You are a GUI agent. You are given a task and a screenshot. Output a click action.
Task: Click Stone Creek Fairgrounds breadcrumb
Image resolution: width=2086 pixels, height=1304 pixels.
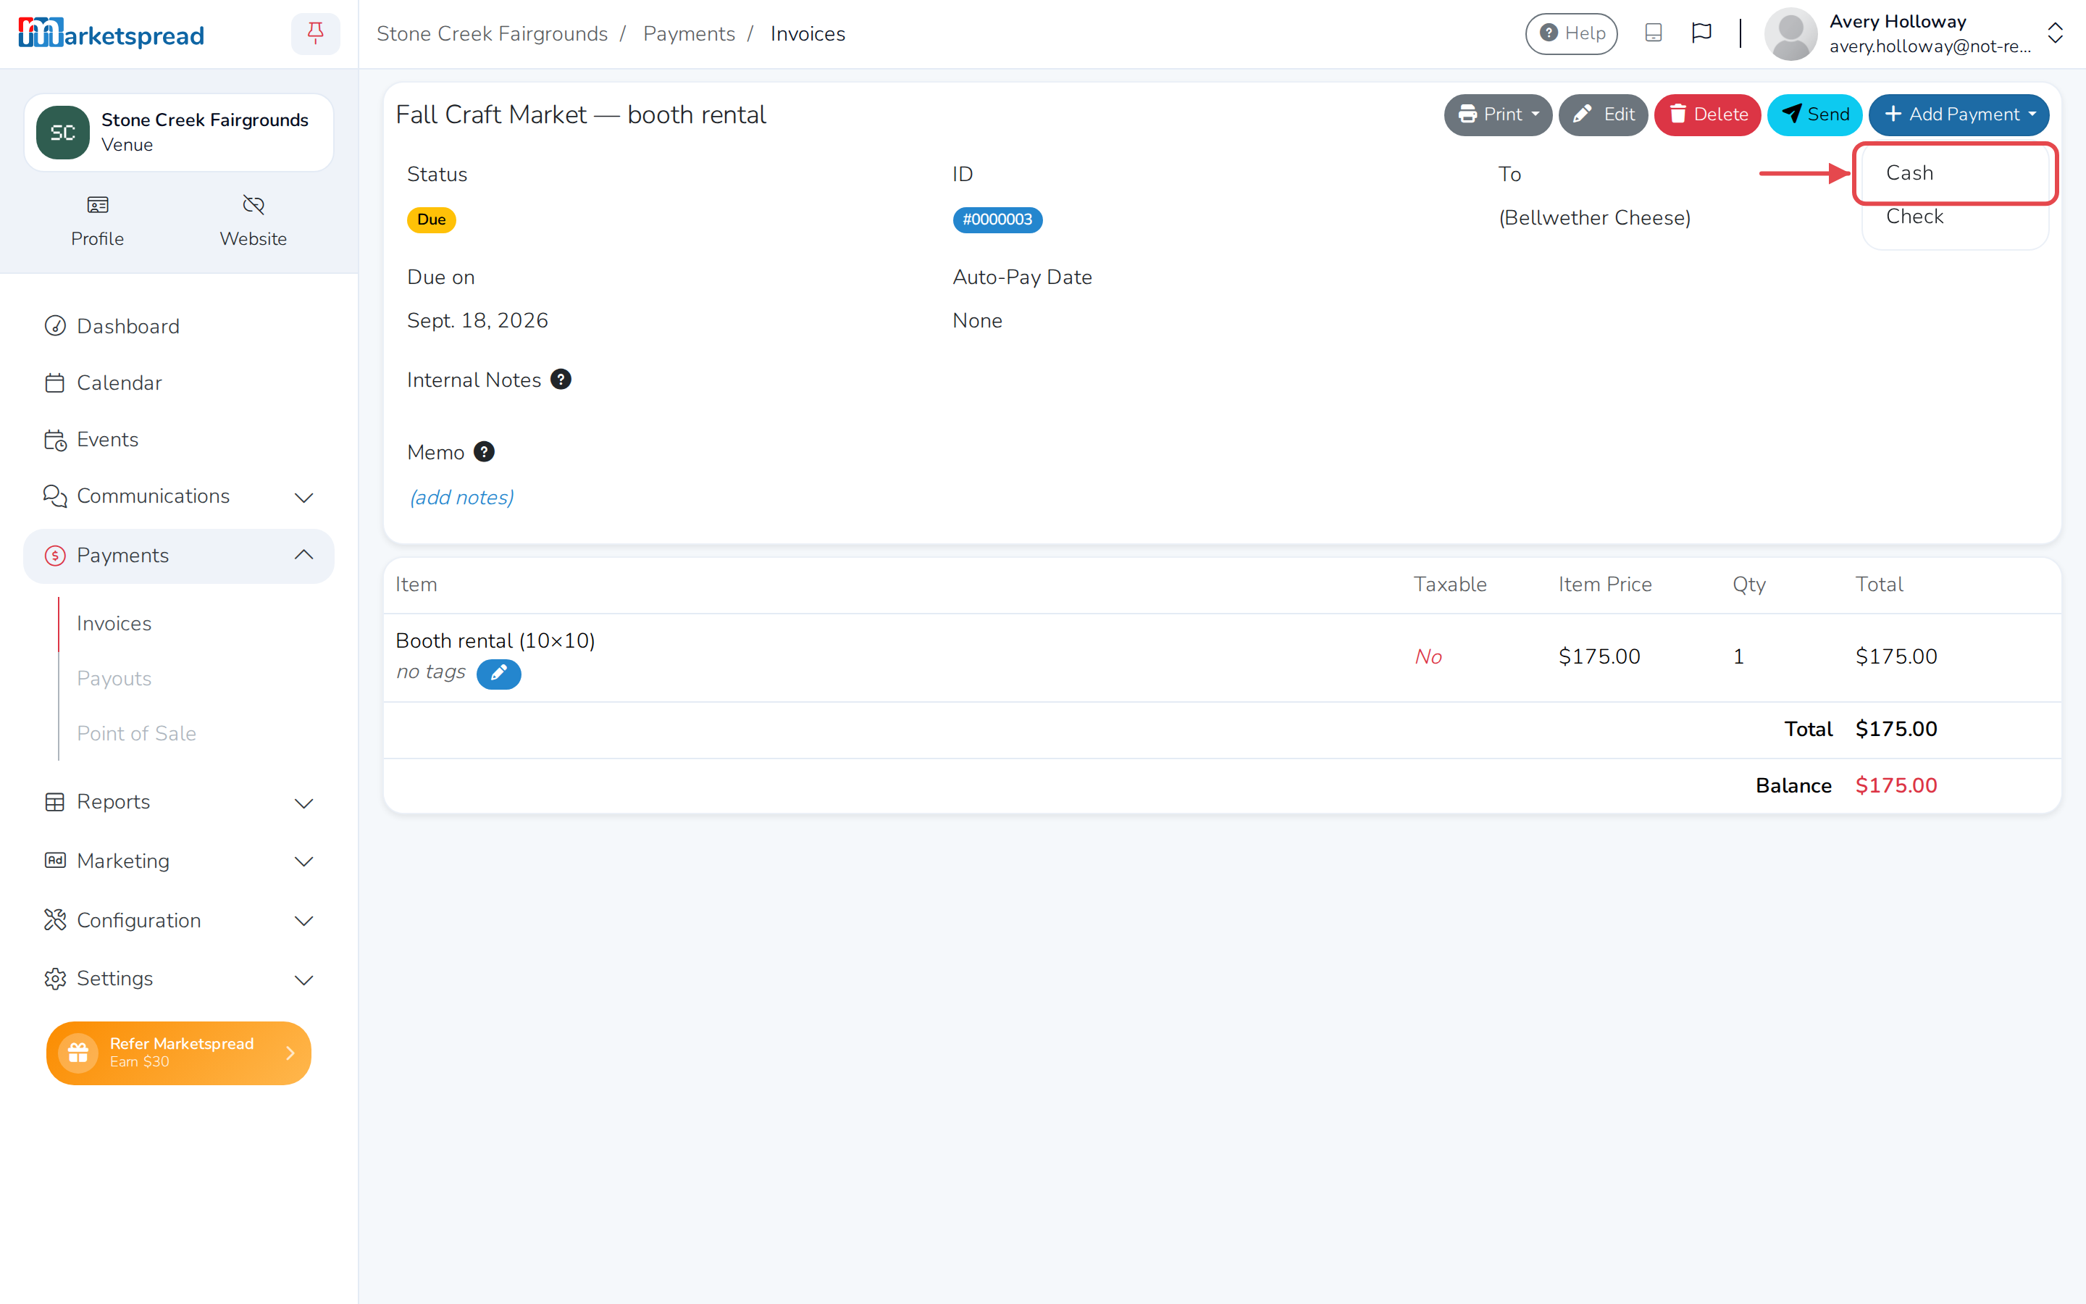point(491,33)
